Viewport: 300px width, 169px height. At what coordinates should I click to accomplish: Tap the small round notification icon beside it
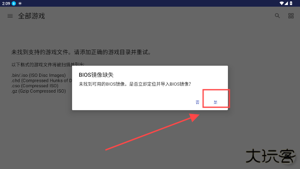pyautogui.click(x=20, y=3)
